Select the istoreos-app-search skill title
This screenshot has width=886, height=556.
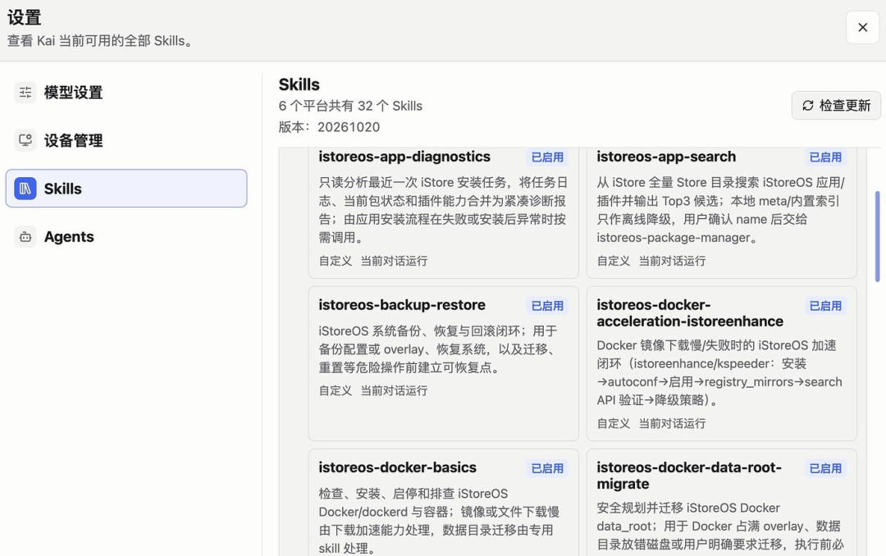point(666,157)
